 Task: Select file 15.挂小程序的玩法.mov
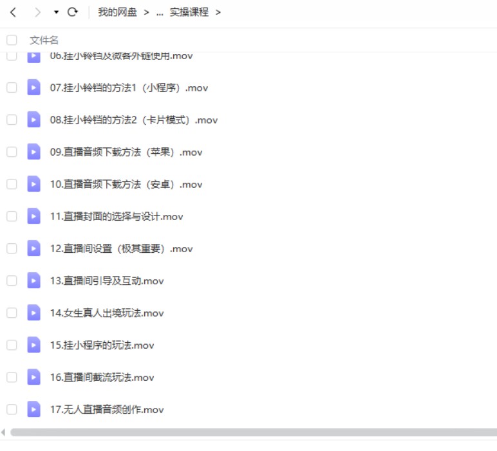102,345
